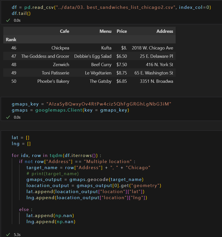222x237 pixels.
Task: Click the Cafe column header
Action: point(65,31)
